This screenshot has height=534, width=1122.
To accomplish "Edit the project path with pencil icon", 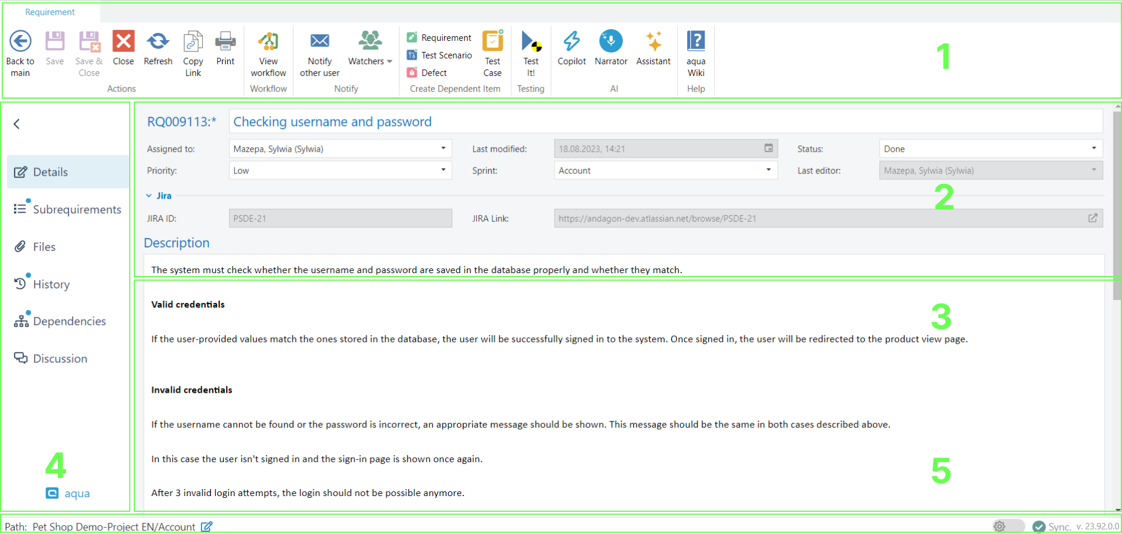I will click(206, 526).
